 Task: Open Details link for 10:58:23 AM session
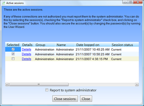26,54
